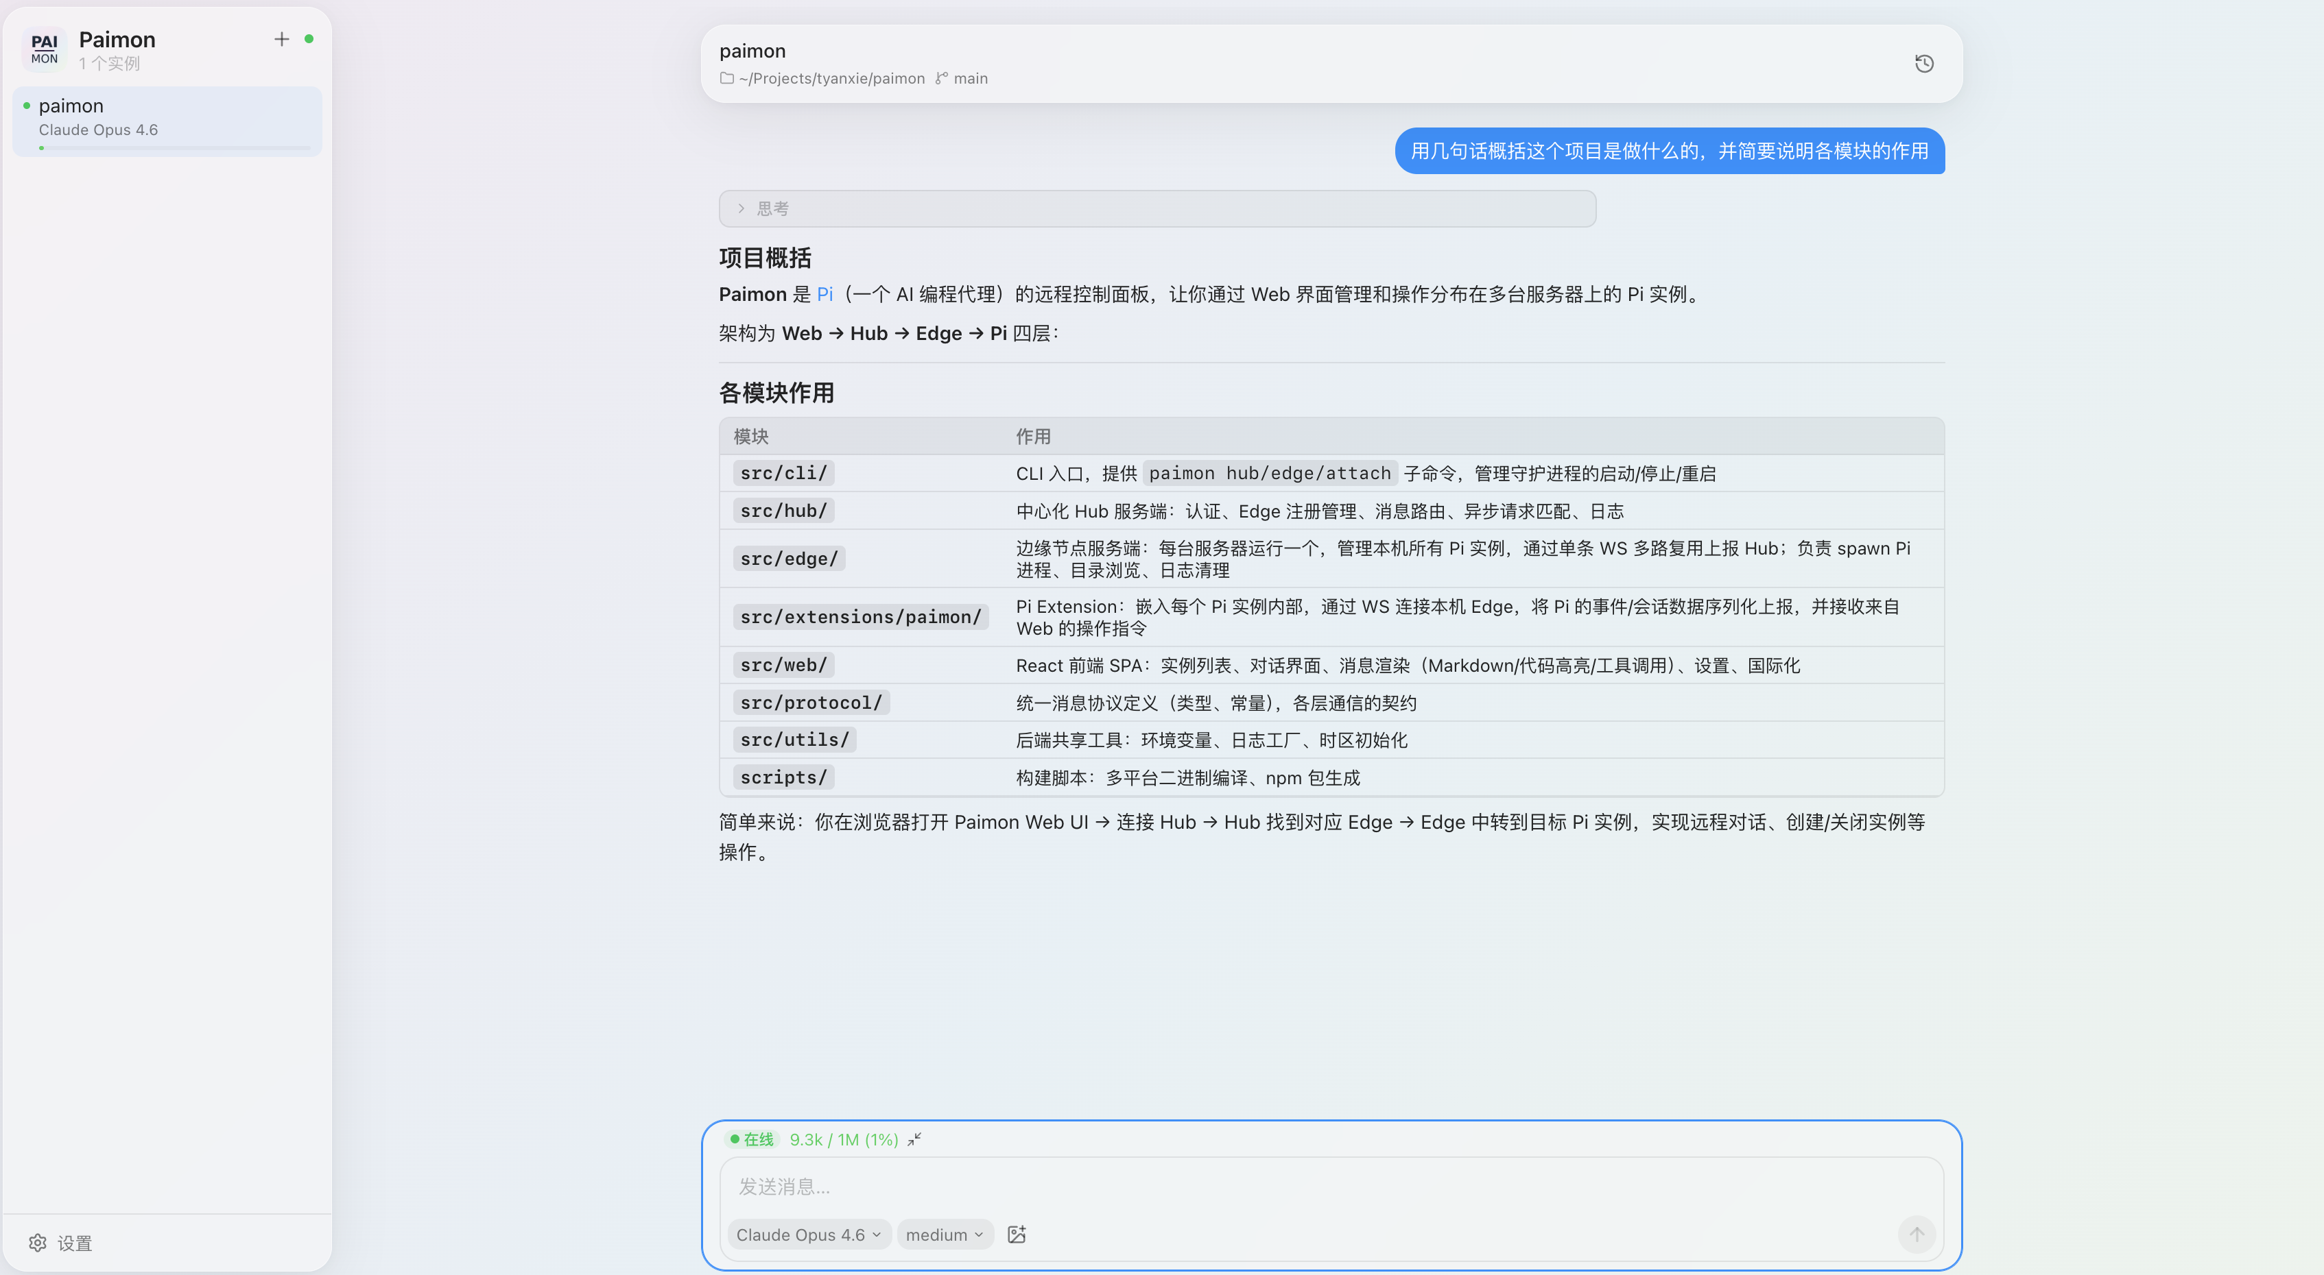Click context usage 9.3k / 1M (1%)
Image resolution: width=2324 pixels, height=1275 pixels.
(x=844, y=1140)
